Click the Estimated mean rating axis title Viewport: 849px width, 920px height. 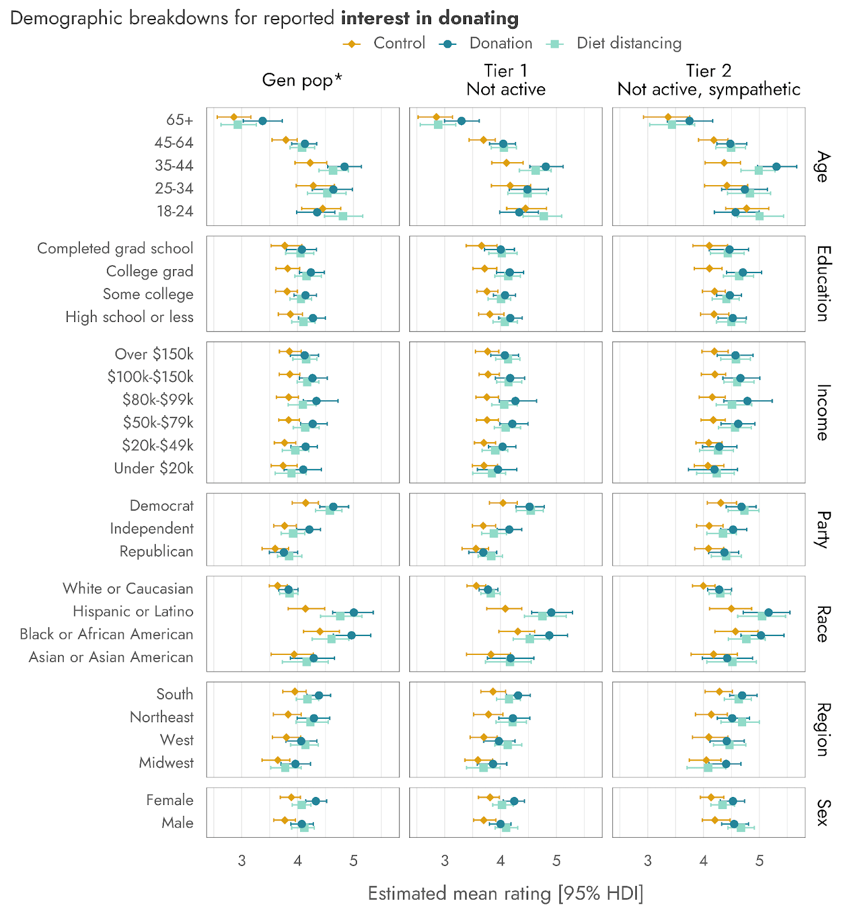(x=506, y=894)
